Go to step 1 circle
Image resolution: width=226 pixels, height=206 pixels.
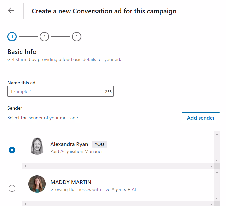point(12,37)
